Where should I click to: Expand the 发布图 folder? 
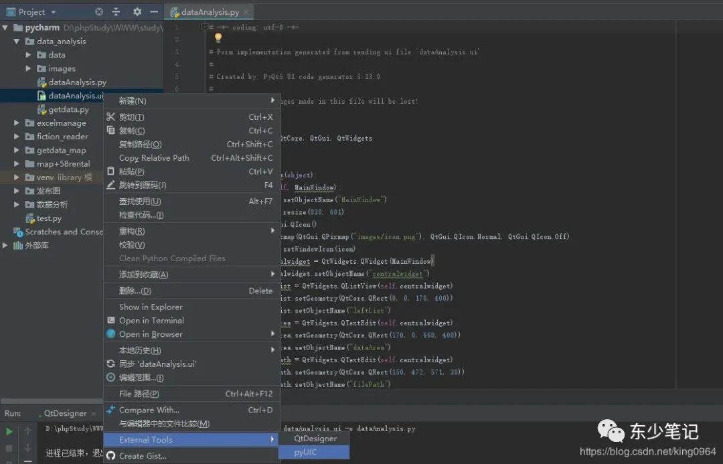[17, 191]
